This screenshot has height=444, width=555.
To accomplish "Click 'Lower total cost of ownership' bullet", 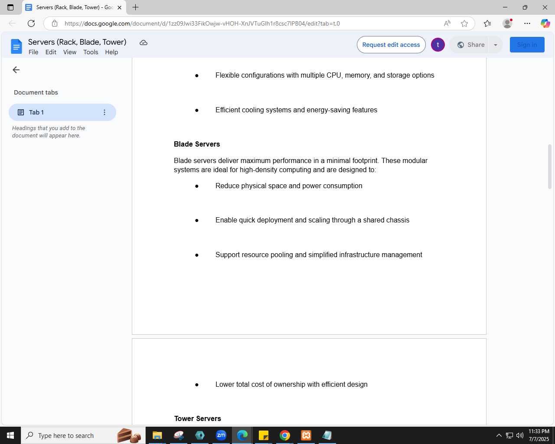I will coord(291,384).
